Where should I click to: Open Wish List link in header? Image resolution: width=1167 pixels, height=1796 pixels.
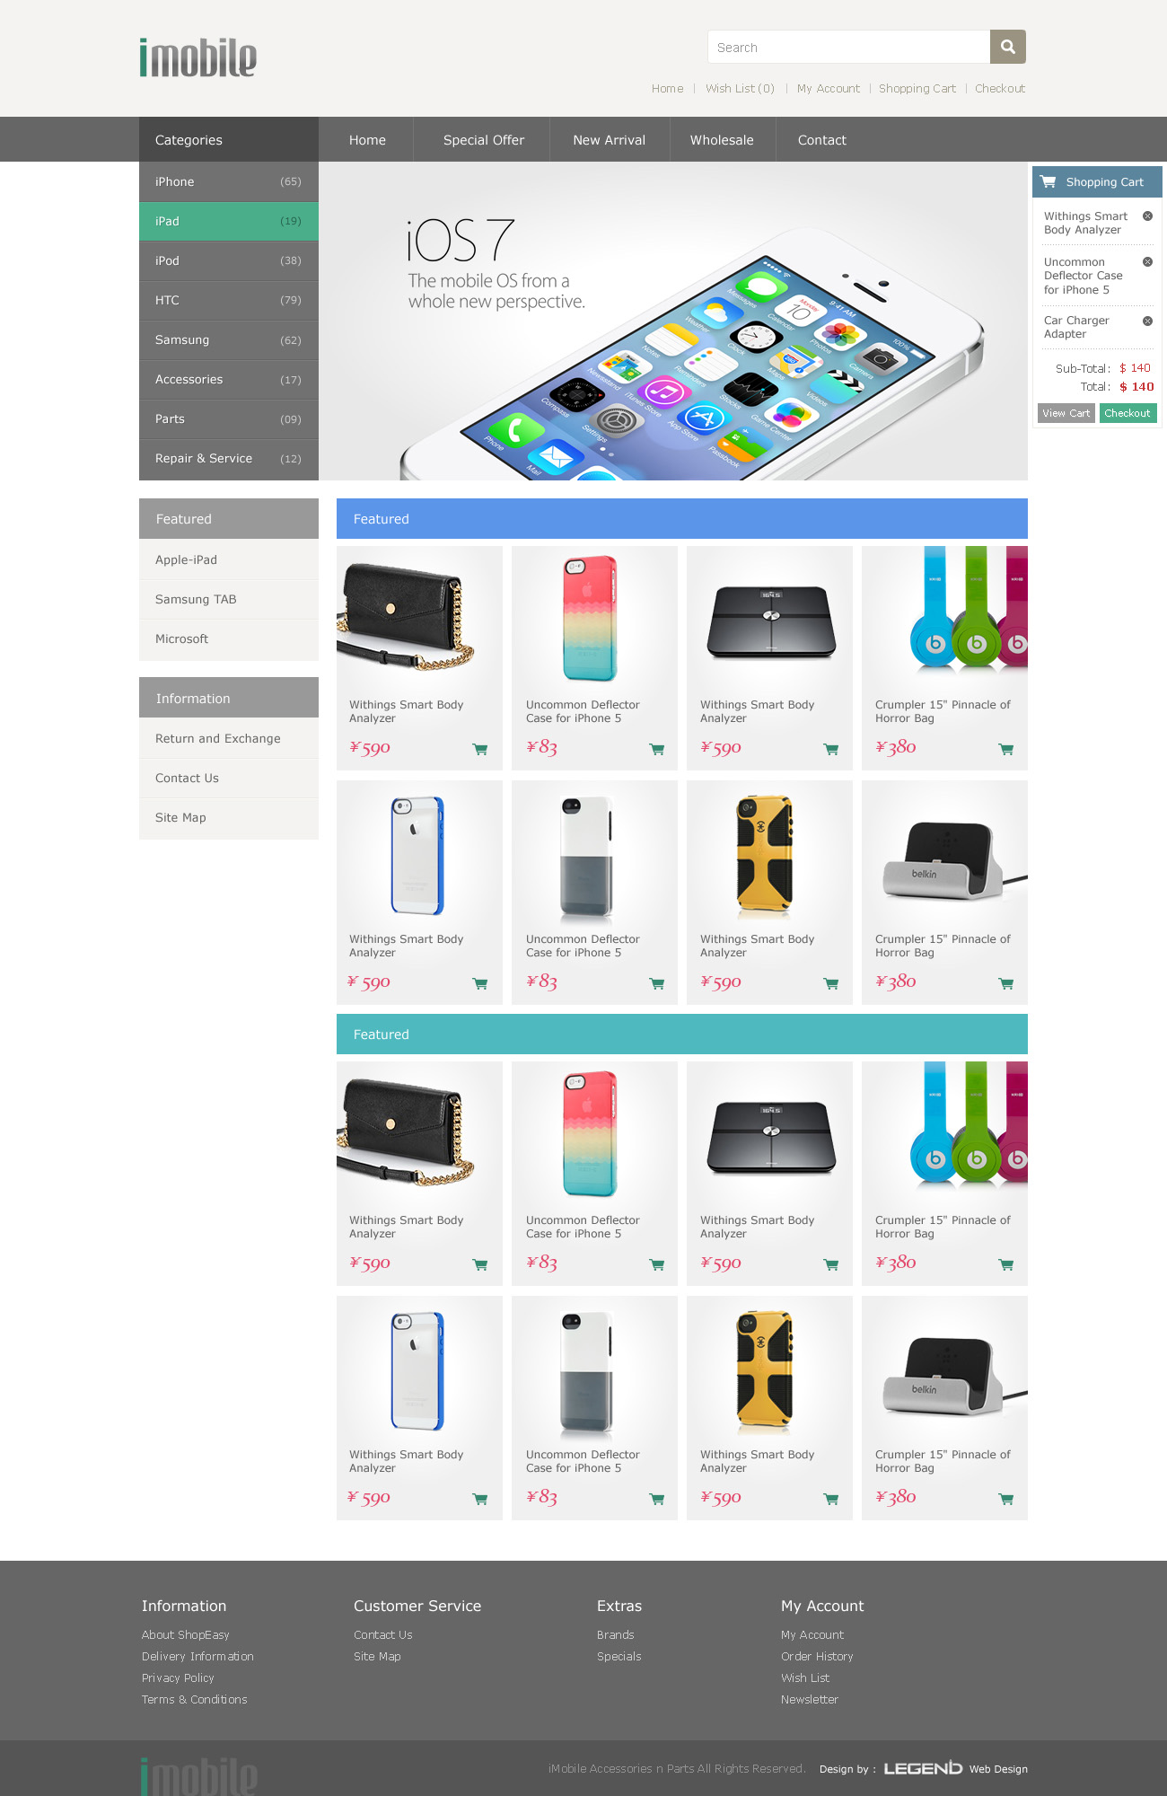pos(740,88)
